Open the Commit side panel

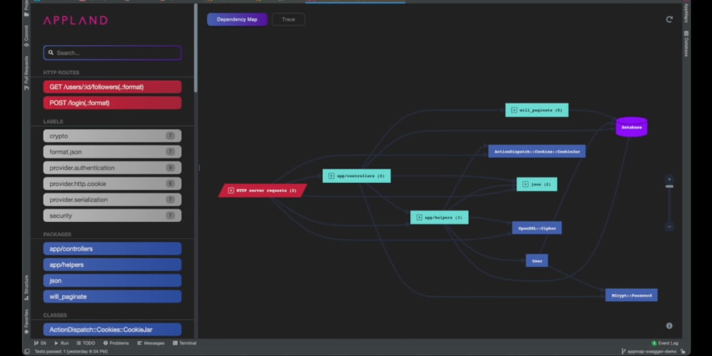tap(26, 36)
